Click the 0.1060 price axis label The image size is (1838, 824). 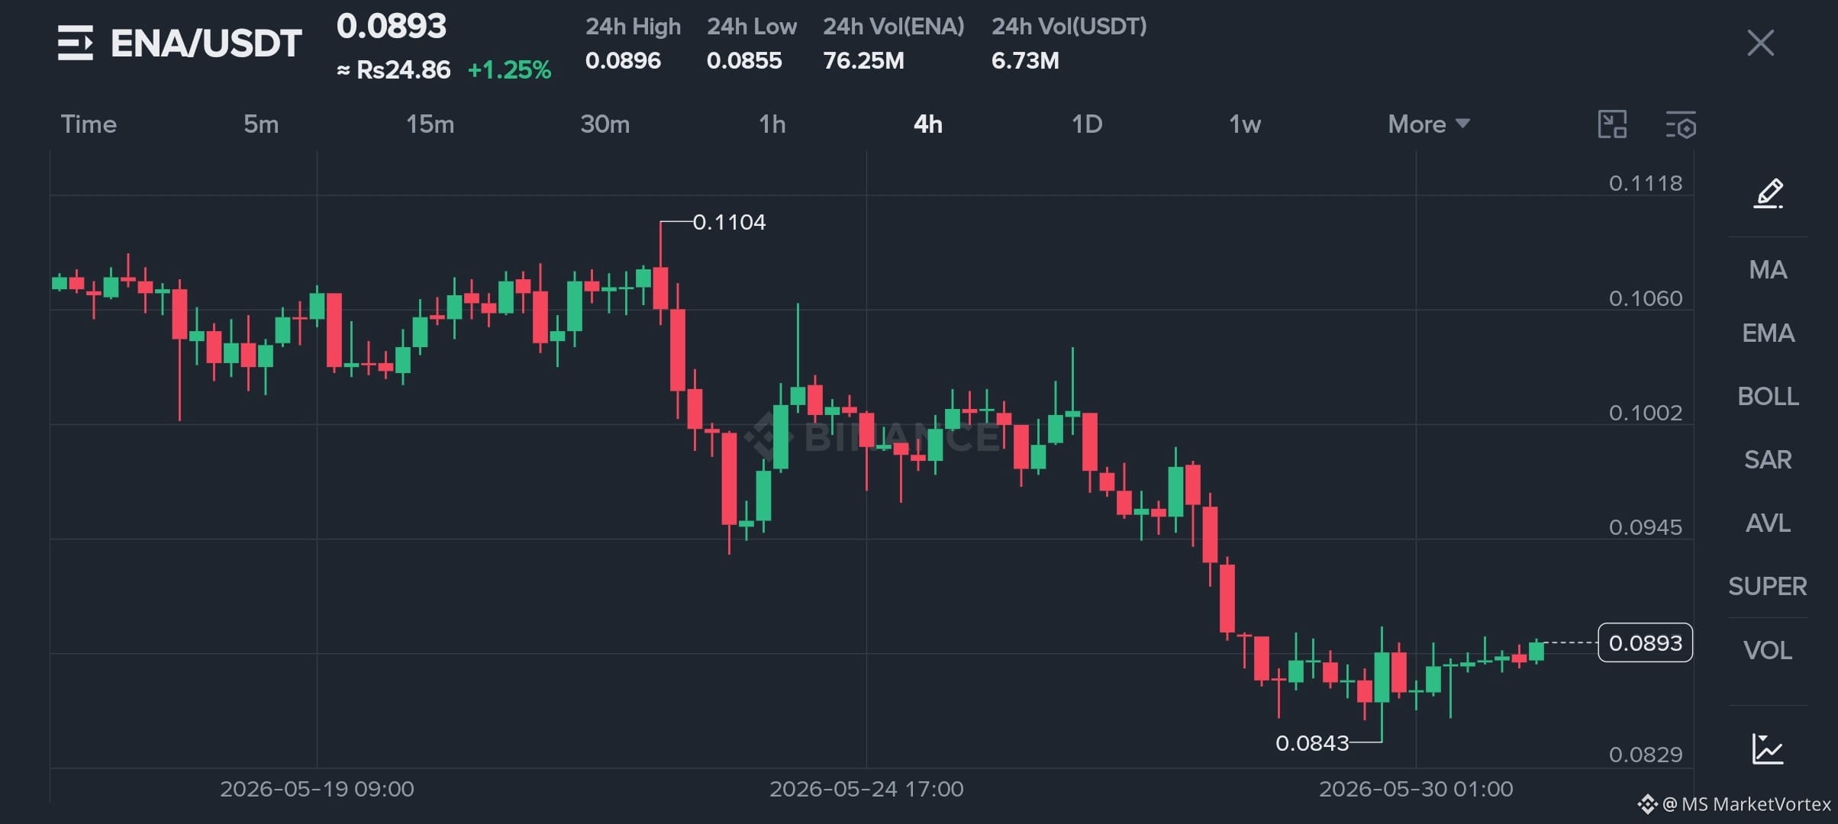point(1645,298)
